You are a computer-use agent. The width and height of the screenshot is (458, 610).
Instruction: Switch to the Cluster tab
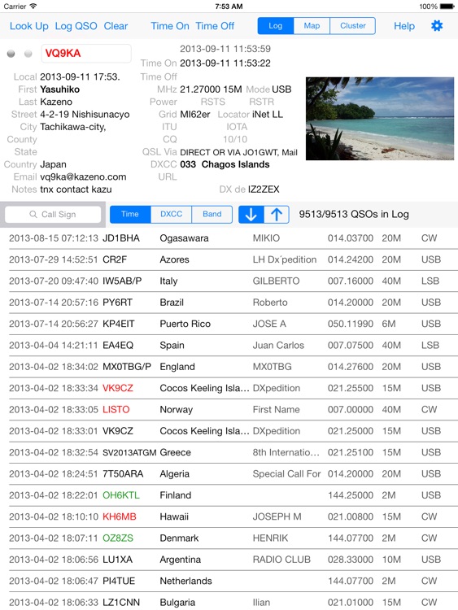(352, 26)
